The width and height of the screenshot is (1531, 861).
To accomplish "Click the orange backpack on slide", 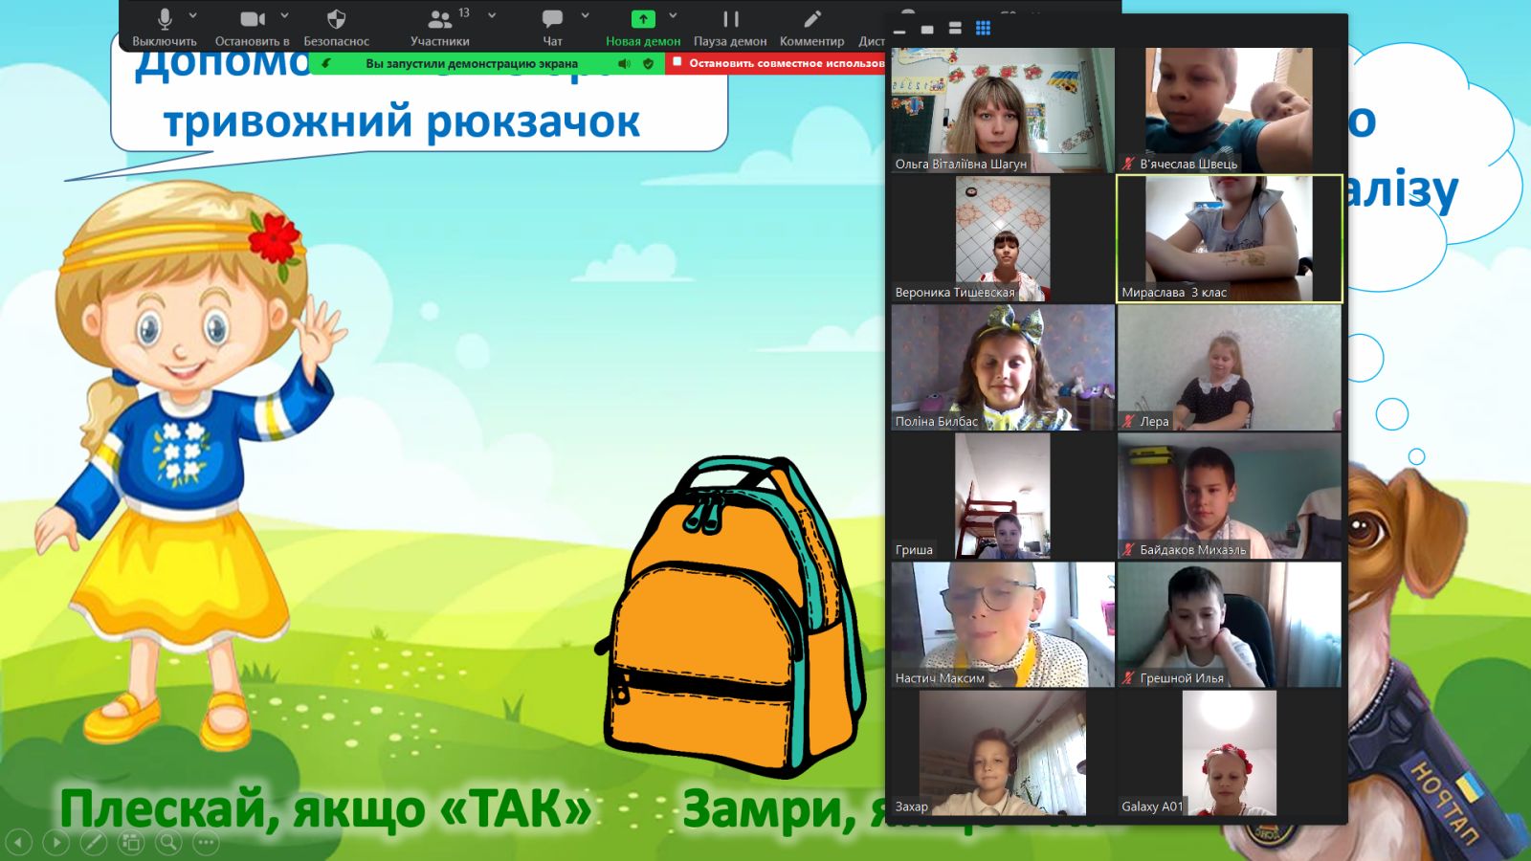I will point(732,617).
